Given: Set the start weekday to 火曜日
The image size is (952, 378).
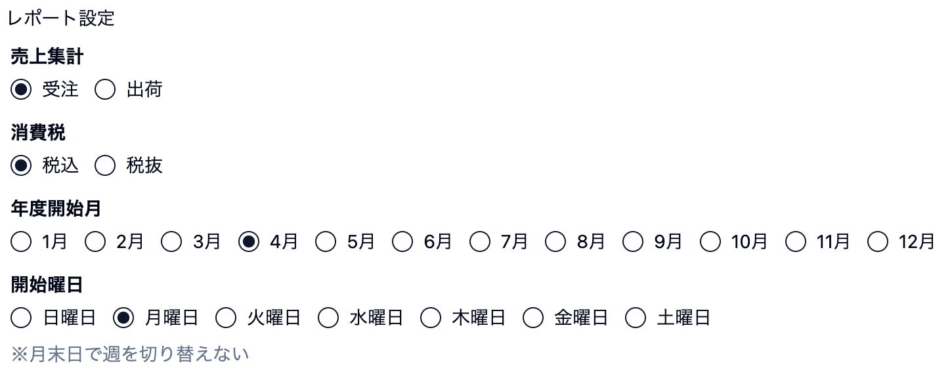Looking at the screenshot, I should tap(226, 318).
